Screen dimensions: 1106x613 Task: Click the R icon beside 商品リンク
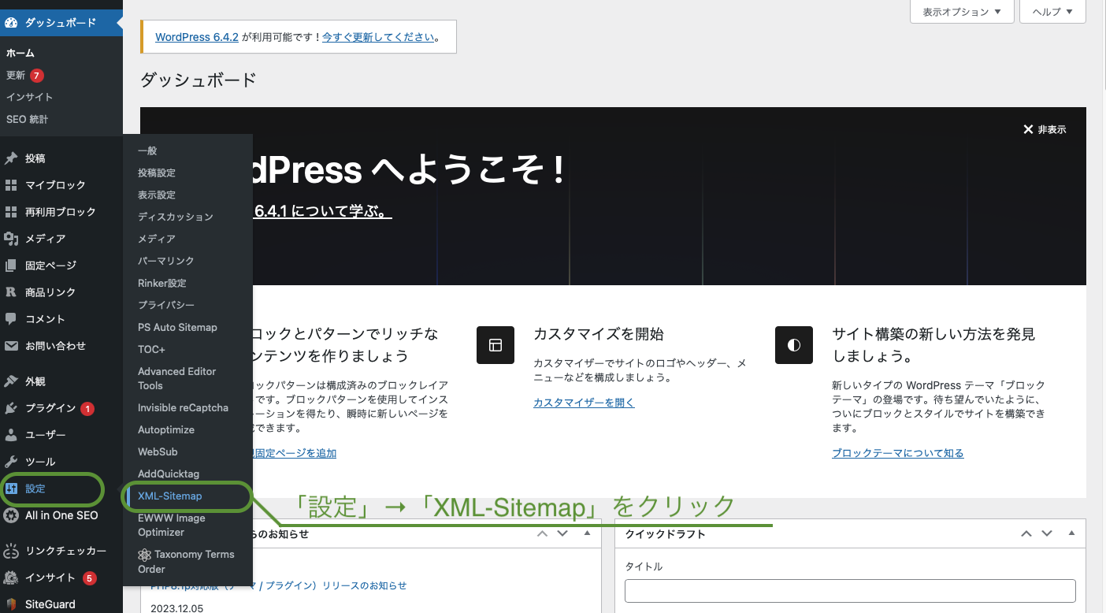pos(11,292)
